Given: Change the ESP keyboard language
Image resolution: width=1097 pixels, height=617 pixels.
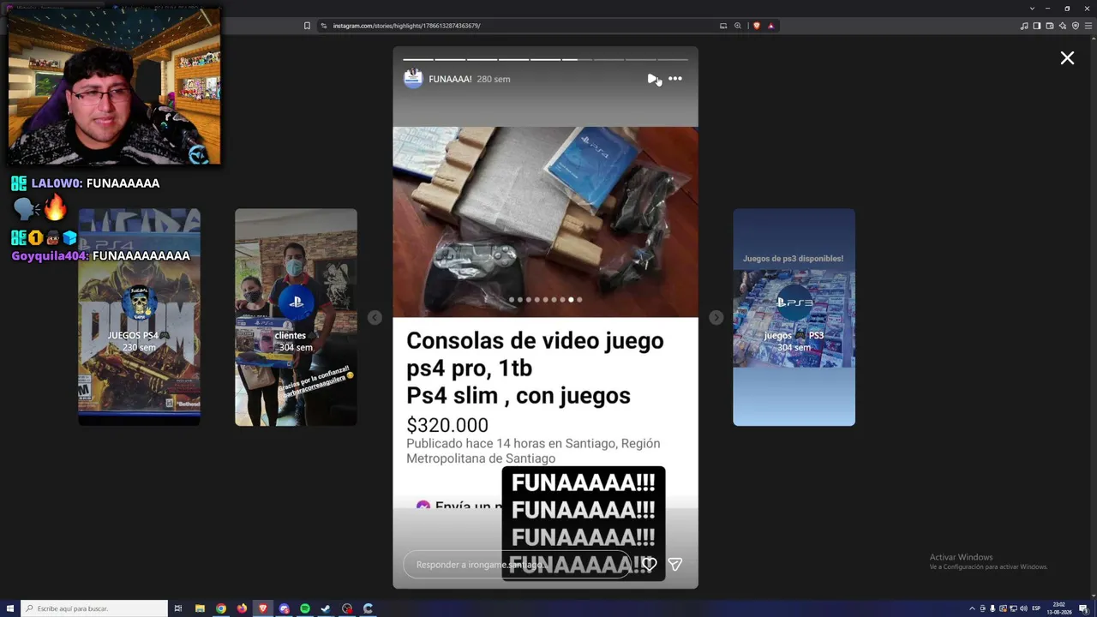Looking at the screenshot, I should [1036, 608].
